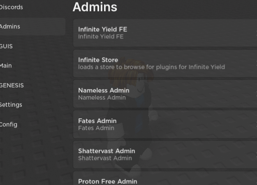Click the grey Infinite Yield FE subtitle

tap(101, 37)
